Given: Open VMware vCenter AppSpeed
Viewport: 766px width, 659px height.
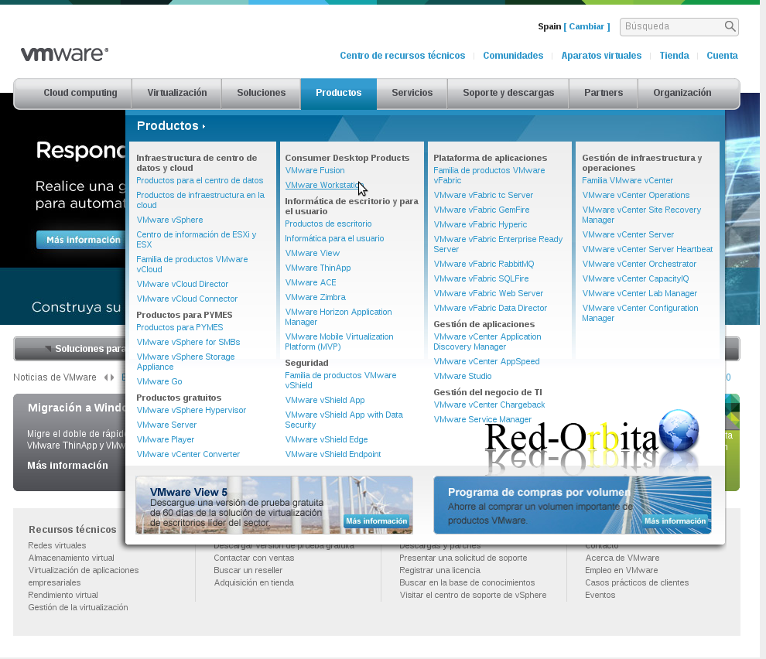Looking at the screenshot, I should pos(487,361).
